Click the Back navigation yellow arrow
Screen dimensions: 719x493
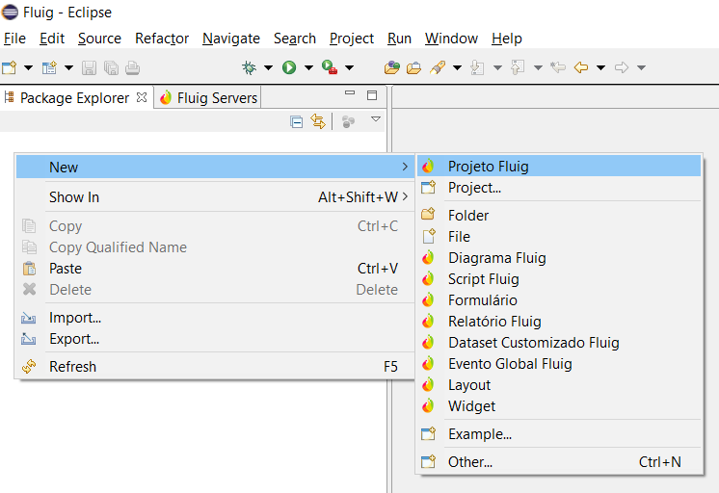tap(580, 67)
